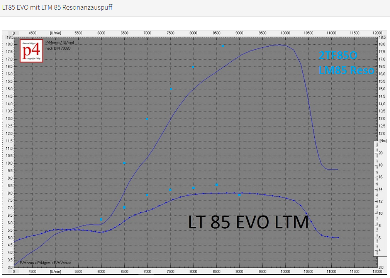
Task: Click the red p4 logo icon
Action: (x=31, y=51)
